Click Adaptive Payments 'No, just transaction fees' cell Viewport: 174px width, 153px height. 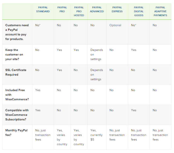160,135
